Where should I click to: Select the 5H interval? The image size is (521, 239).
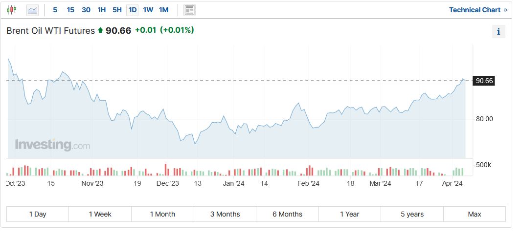pos(117,10)
